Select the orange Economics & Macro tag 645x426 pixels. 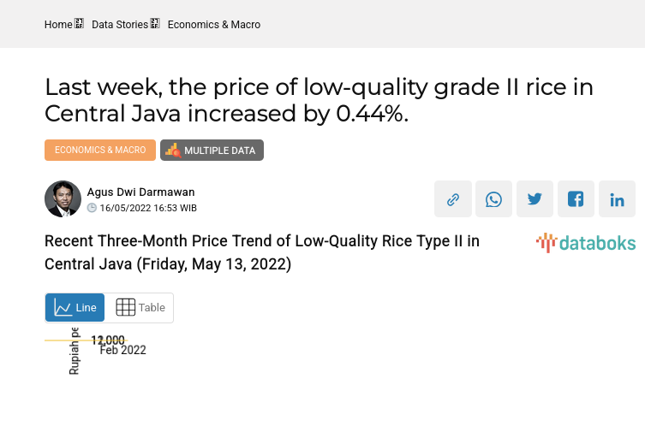tap(100, 150)
